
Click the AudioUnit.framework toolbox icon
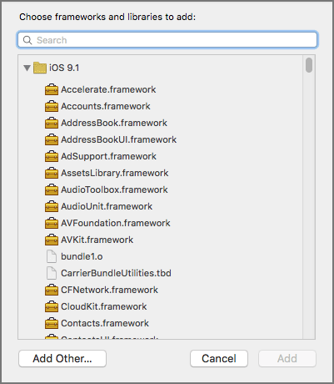(x=52, y=206)
